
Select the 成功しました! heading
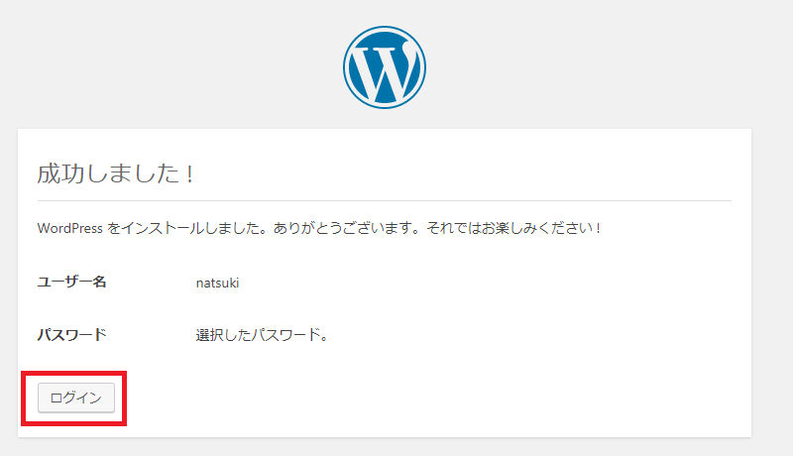tap(116, 173)
